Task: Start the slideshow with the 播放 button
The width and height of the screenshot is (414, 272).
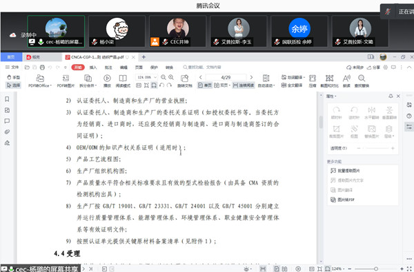Action: click(x=107, y=81)
